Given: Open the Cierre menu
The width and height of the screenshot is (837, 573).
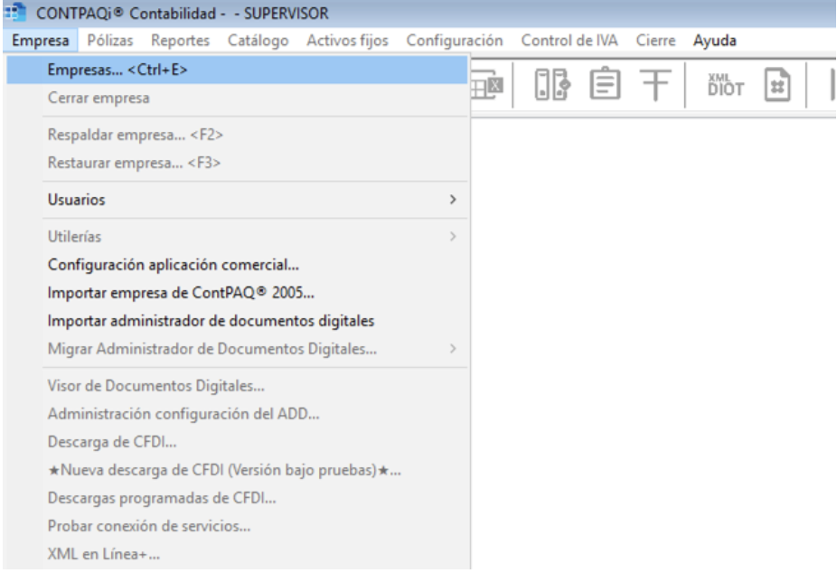Looking at the screenshot, I should point(655,41).
